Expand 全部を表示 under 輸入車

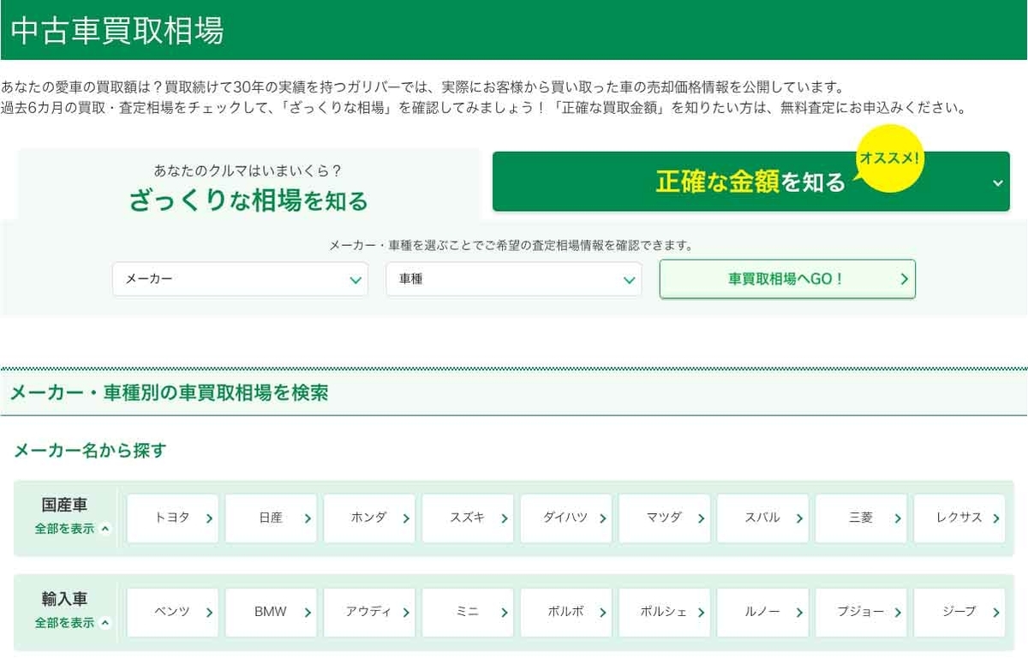[73, 623]
